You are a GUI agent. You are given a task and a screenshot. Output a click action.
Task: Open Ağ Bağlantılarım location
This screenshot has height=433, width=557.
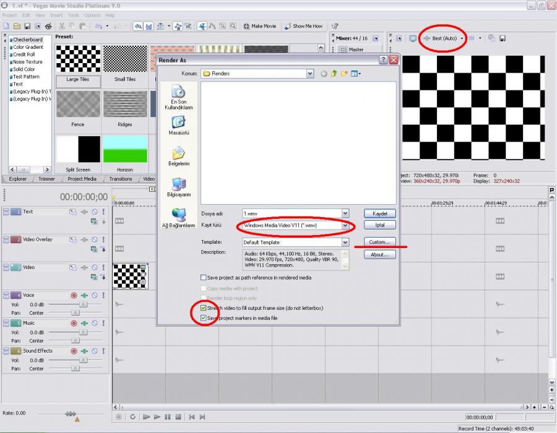[179, 218]
